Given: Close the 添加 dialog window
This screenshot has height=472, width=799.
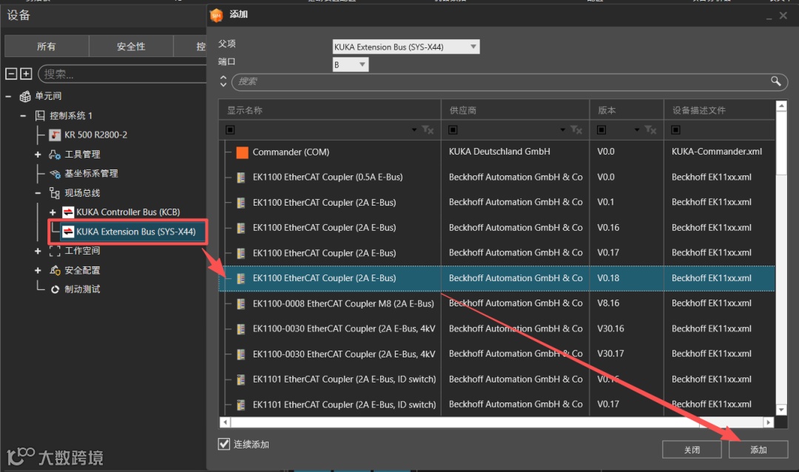Looking at the screenshot, I should pyautogui.click(x=783, y=16).
